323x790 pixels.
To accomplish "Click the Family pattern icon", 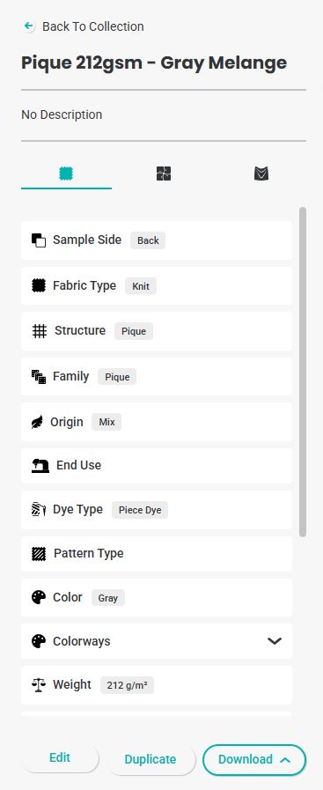I will pos(39,376).
